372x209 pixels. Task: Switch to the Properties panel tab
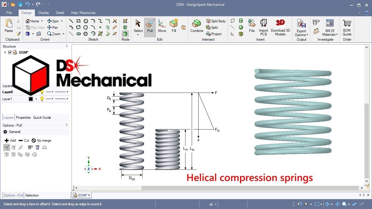(x=23, y=118)
